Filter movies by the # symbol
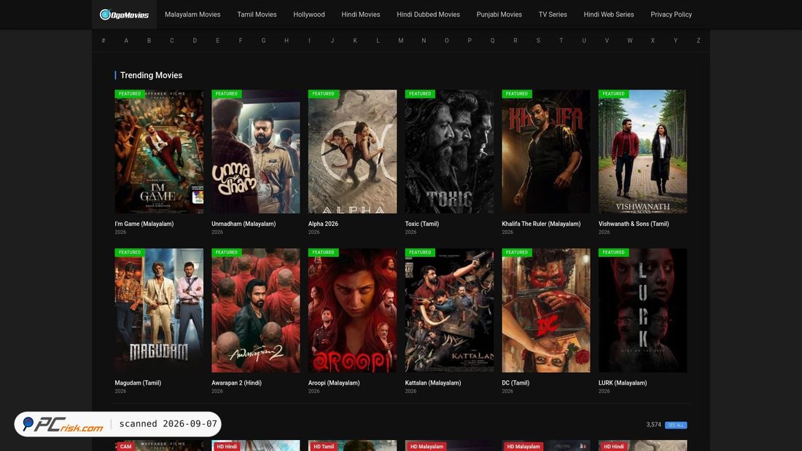The height and width of the screenshot is (451, 802). tap(104, 40)
